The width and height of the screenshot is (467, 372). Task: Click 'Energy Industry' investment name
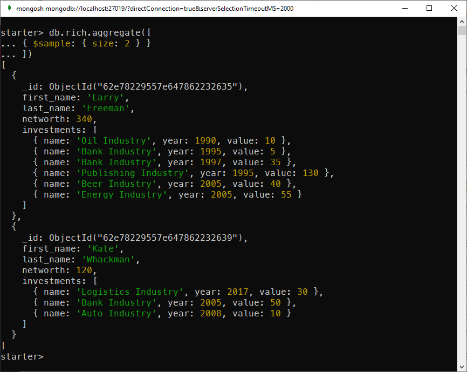point(121,195)
